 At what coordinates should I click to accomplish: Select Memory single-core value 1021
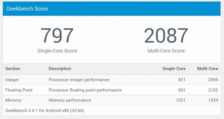pyautogui.click(x=181, y=100)
